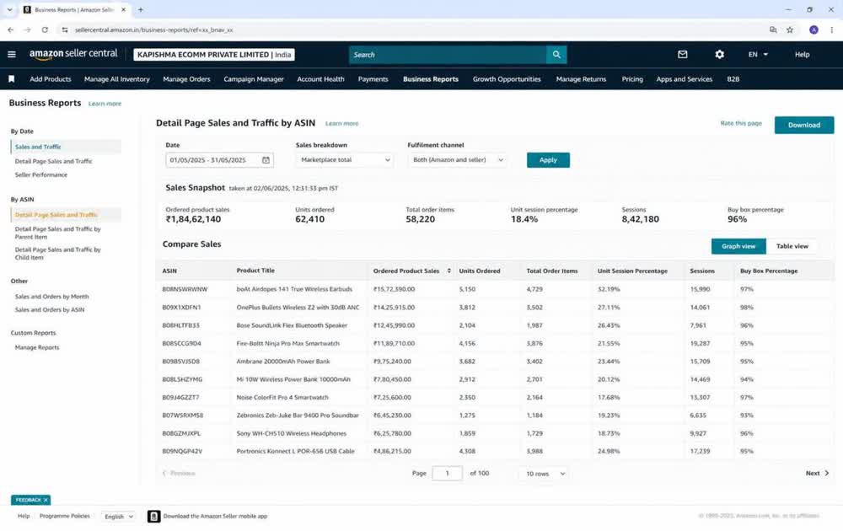
Task: Open the Fulfilment channel dropdown
Action: click(x=458, y=160)
